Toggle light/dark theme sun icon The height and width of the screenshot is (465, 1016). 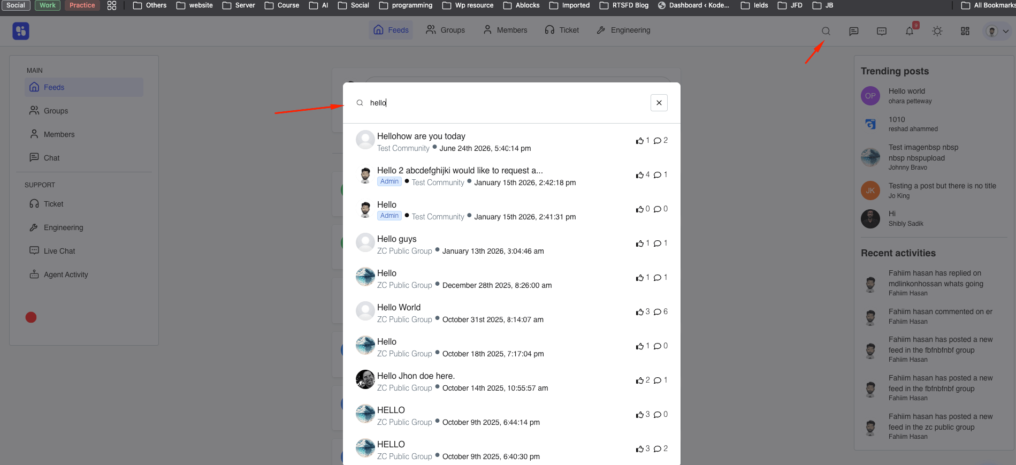tap(937, 31)
